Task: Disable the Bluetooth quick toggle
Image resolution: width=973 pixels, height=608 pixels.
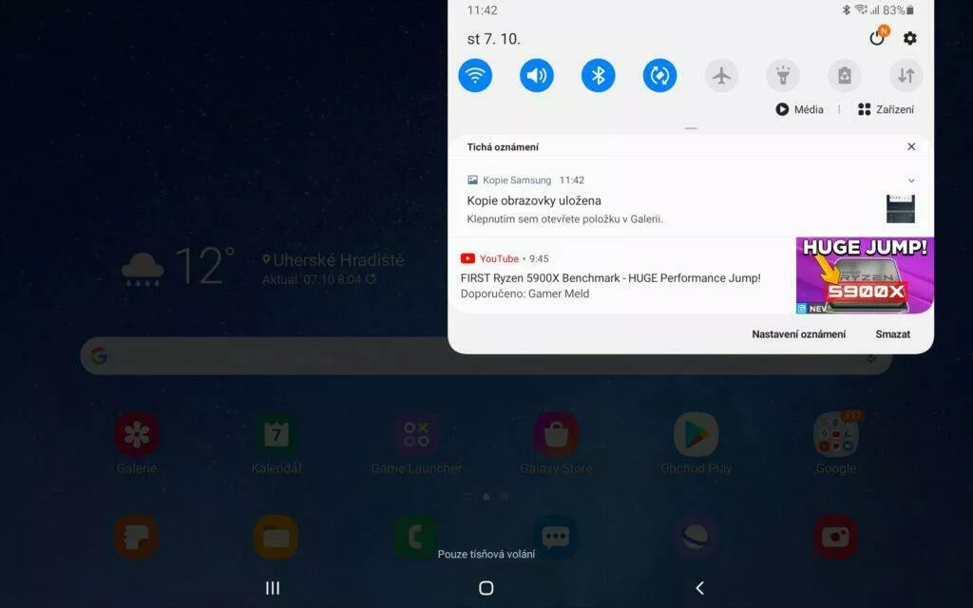Action: click(599, 76)
